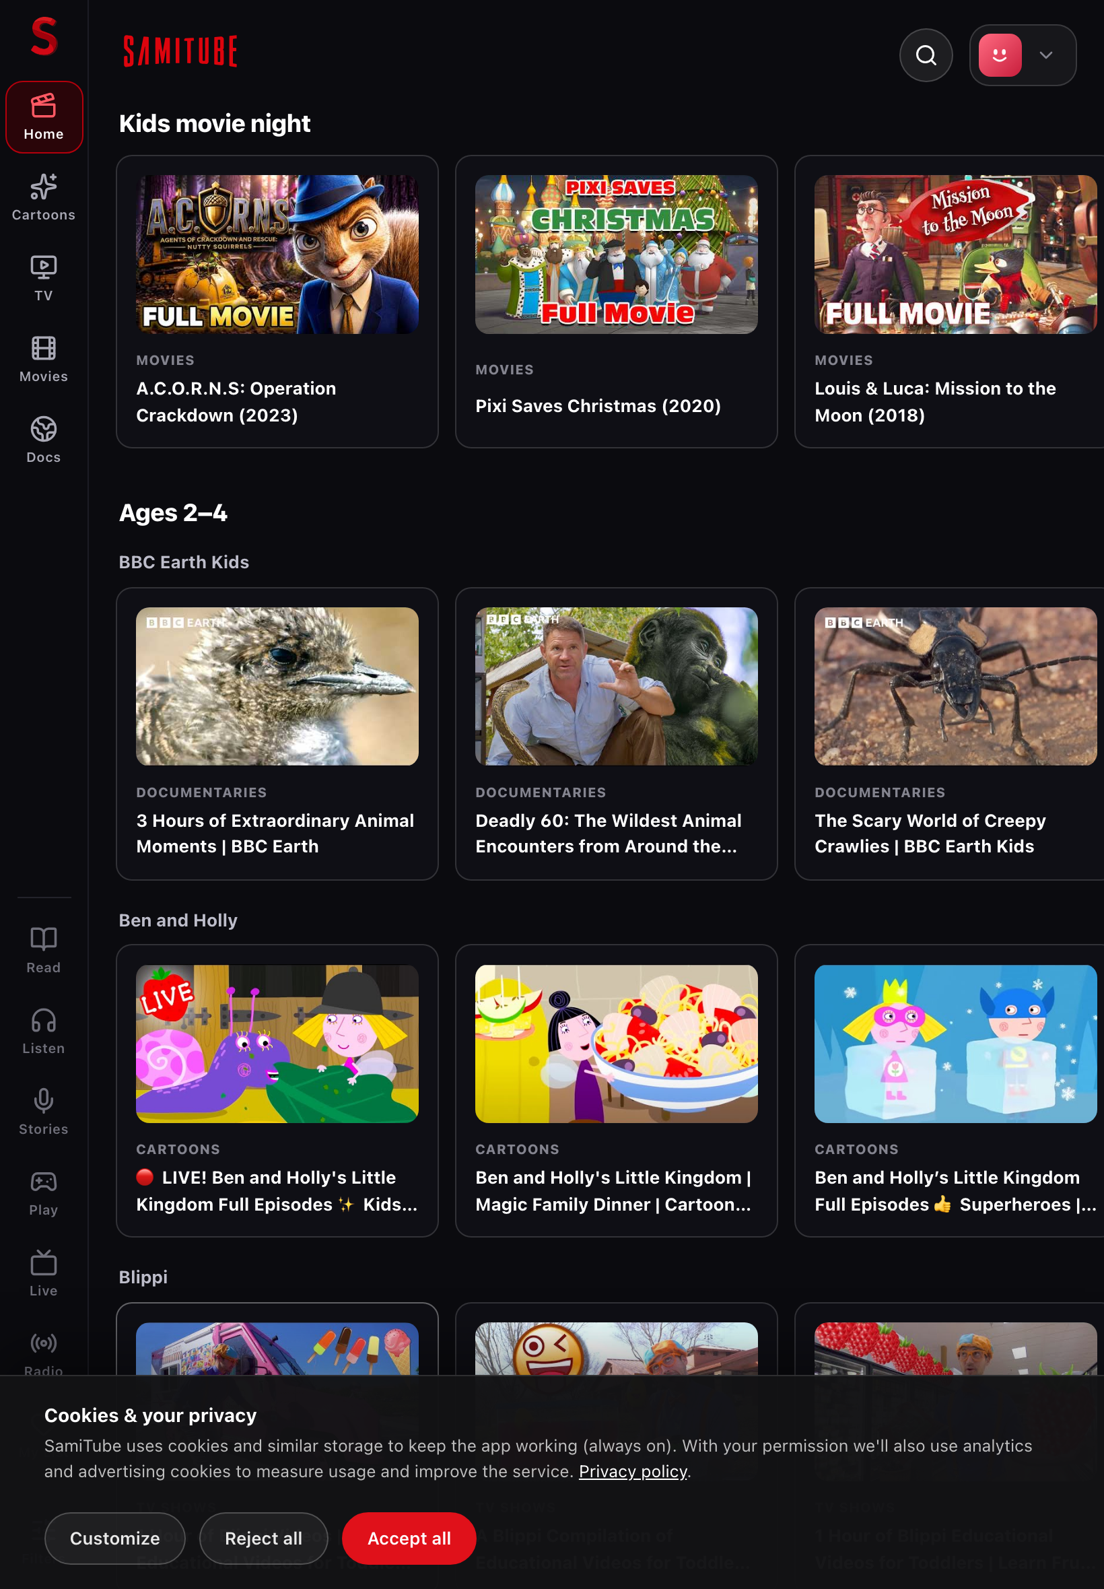The image size is (1104, 1589).
Task: Click the 'Blippi' row heading
Action: (143, 1277)
